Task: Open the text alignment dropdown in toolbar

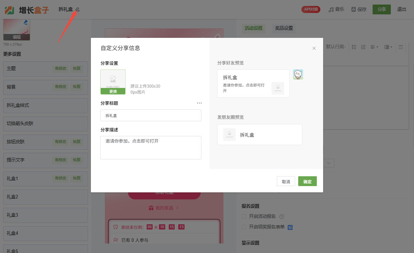Action: [374, 47]
